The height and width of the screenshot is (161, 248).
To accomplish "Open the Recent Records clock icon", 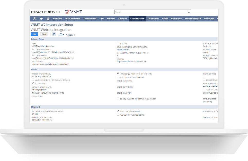I will (x=35, y=19).
